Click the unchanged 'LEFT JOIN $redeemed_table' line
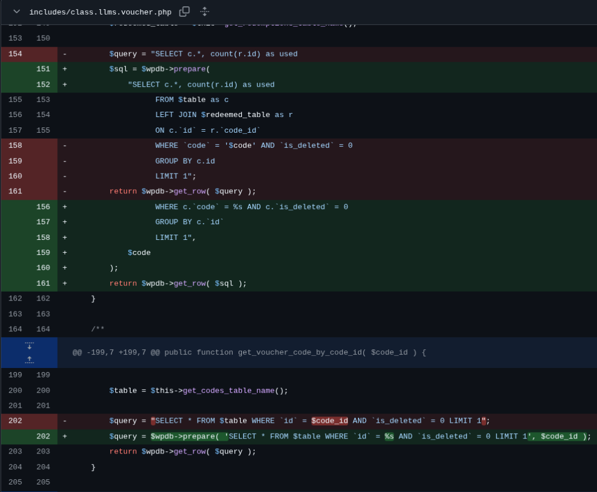Viewport: 597px width, 492px height. (x=224, y=115)
